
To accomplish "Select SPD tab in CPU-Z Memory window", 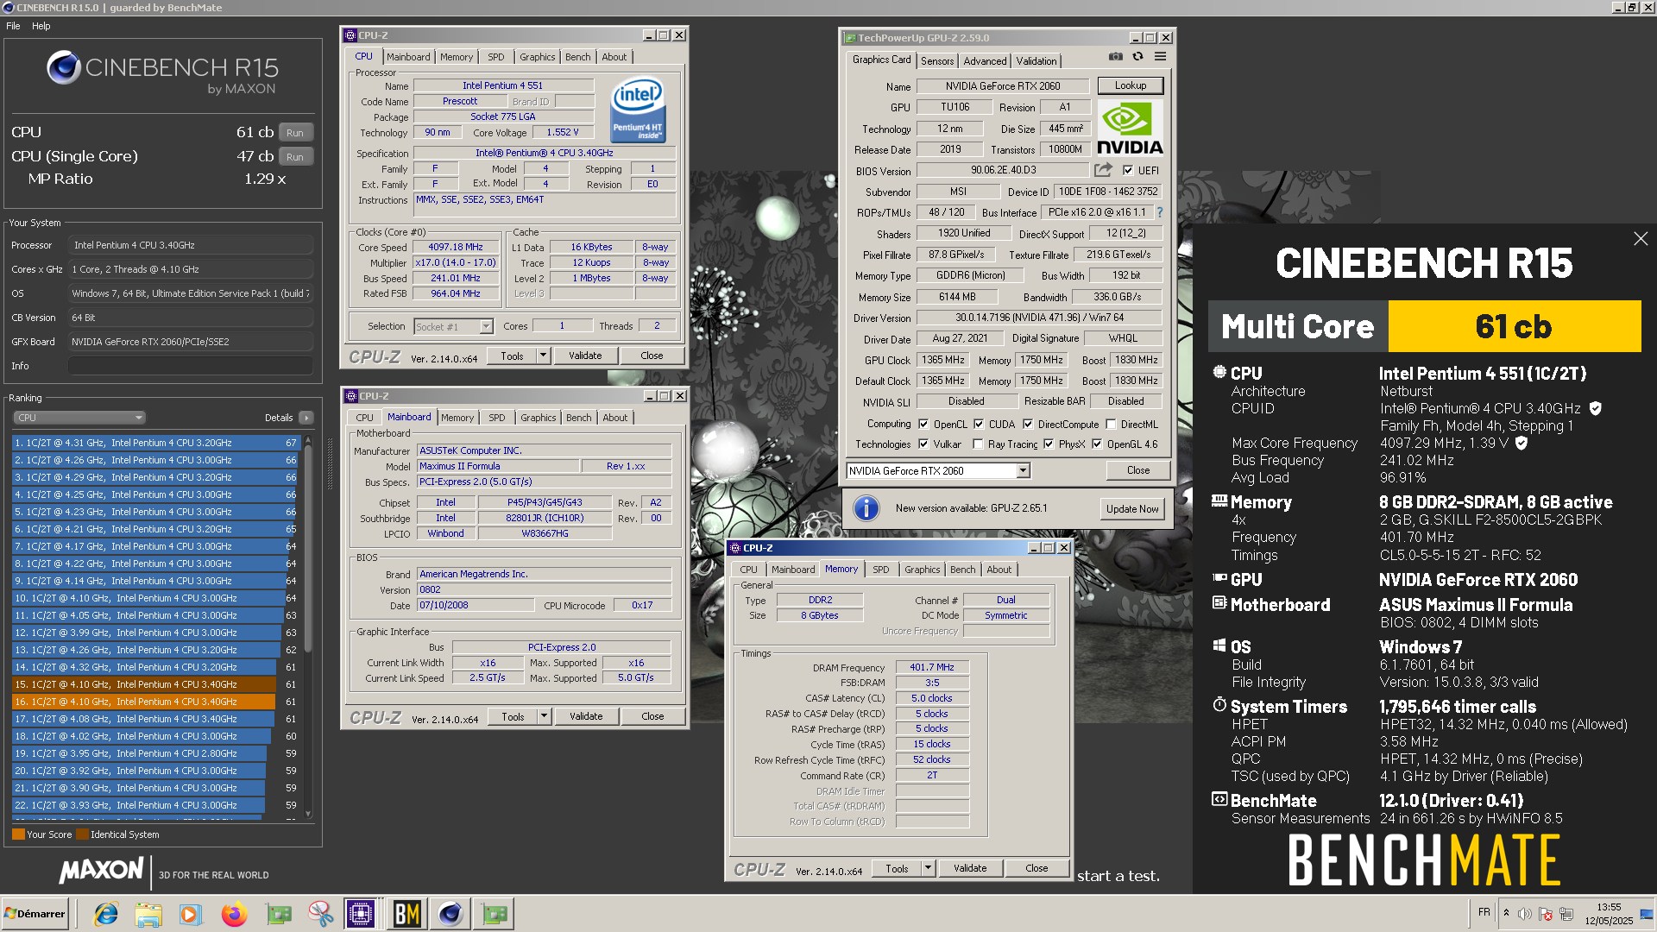I will (880, 570).
